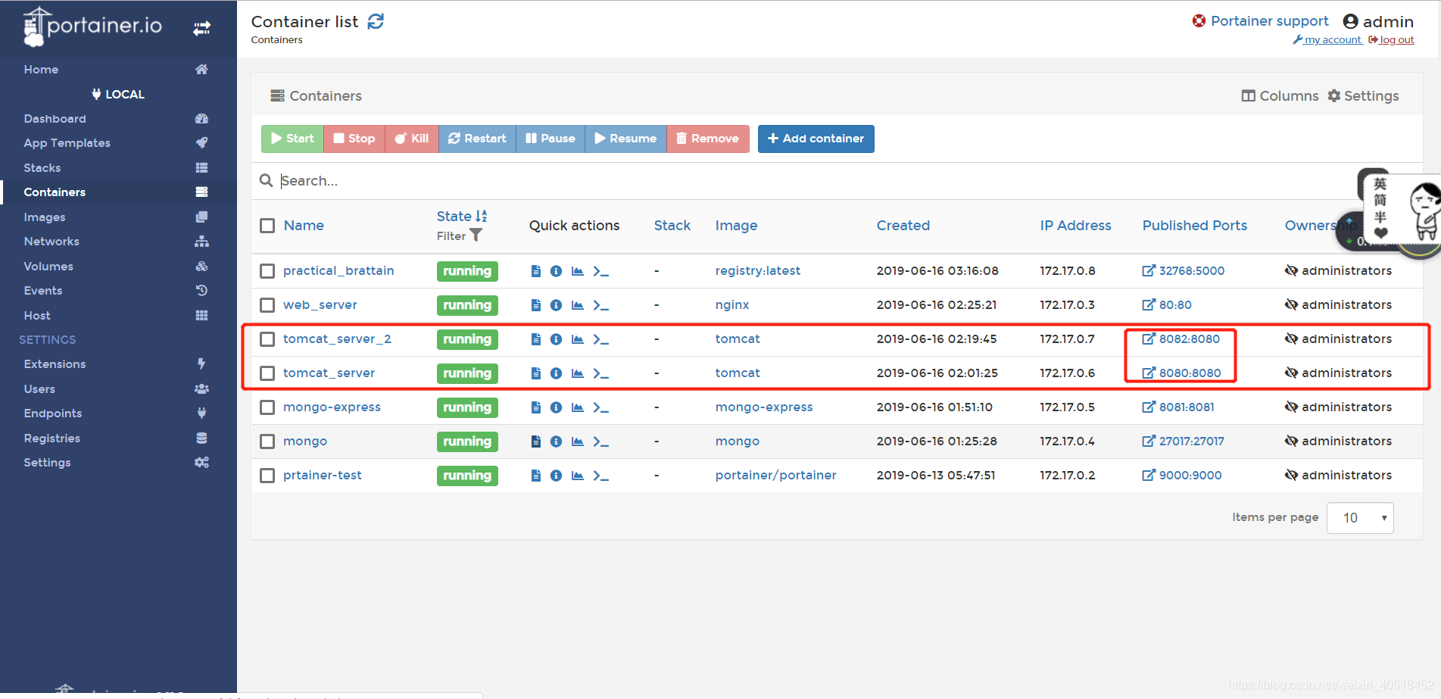1441x699 pixels.
Task: Check the tomcat_server container checkbox
Action: pyautogui.click(x=267, y=373)
